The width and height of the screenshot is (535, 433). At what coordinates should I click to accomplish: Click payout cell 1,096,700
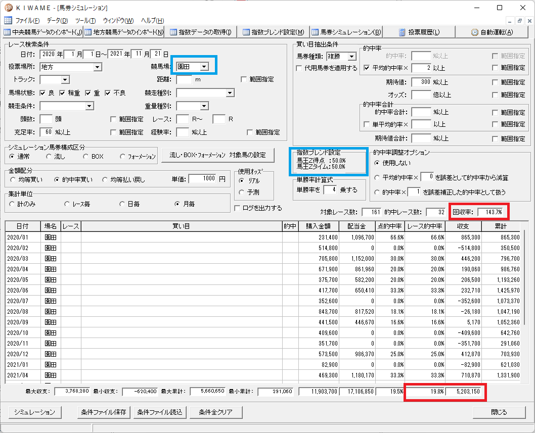click(x=357, y=237)
